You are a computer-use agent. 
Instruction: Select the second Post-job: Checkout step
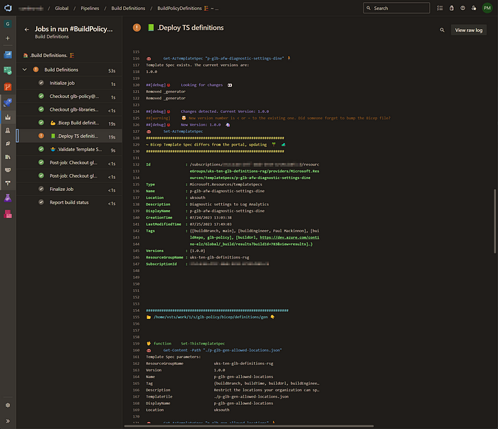(x=69, y=176)
